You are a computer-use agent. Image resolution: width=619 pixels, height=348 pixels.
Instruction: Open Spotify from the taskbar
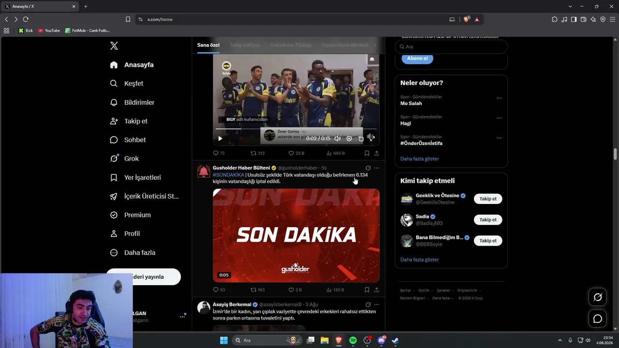tap(353, 340)
